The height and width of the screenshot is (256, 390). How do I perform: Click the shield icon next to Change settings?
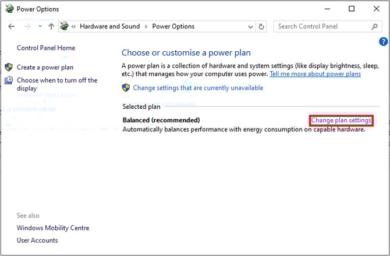click(x=126, y=88)
